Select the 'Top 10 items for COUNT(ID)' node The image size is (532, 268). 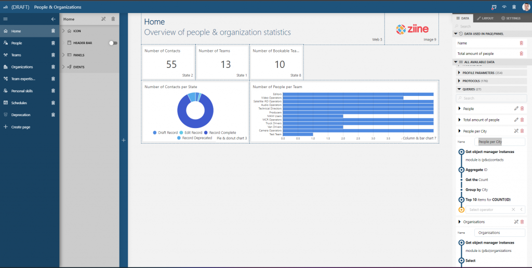click(461, 200)
